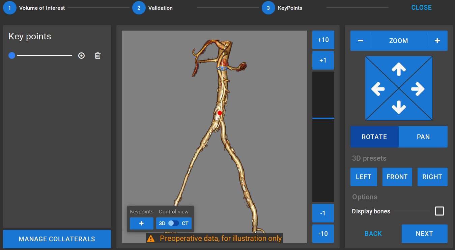The height and width of the screenshot is (250, 455).
Task: Delete the key point with trash icon
Action: (x=97, y=56)
